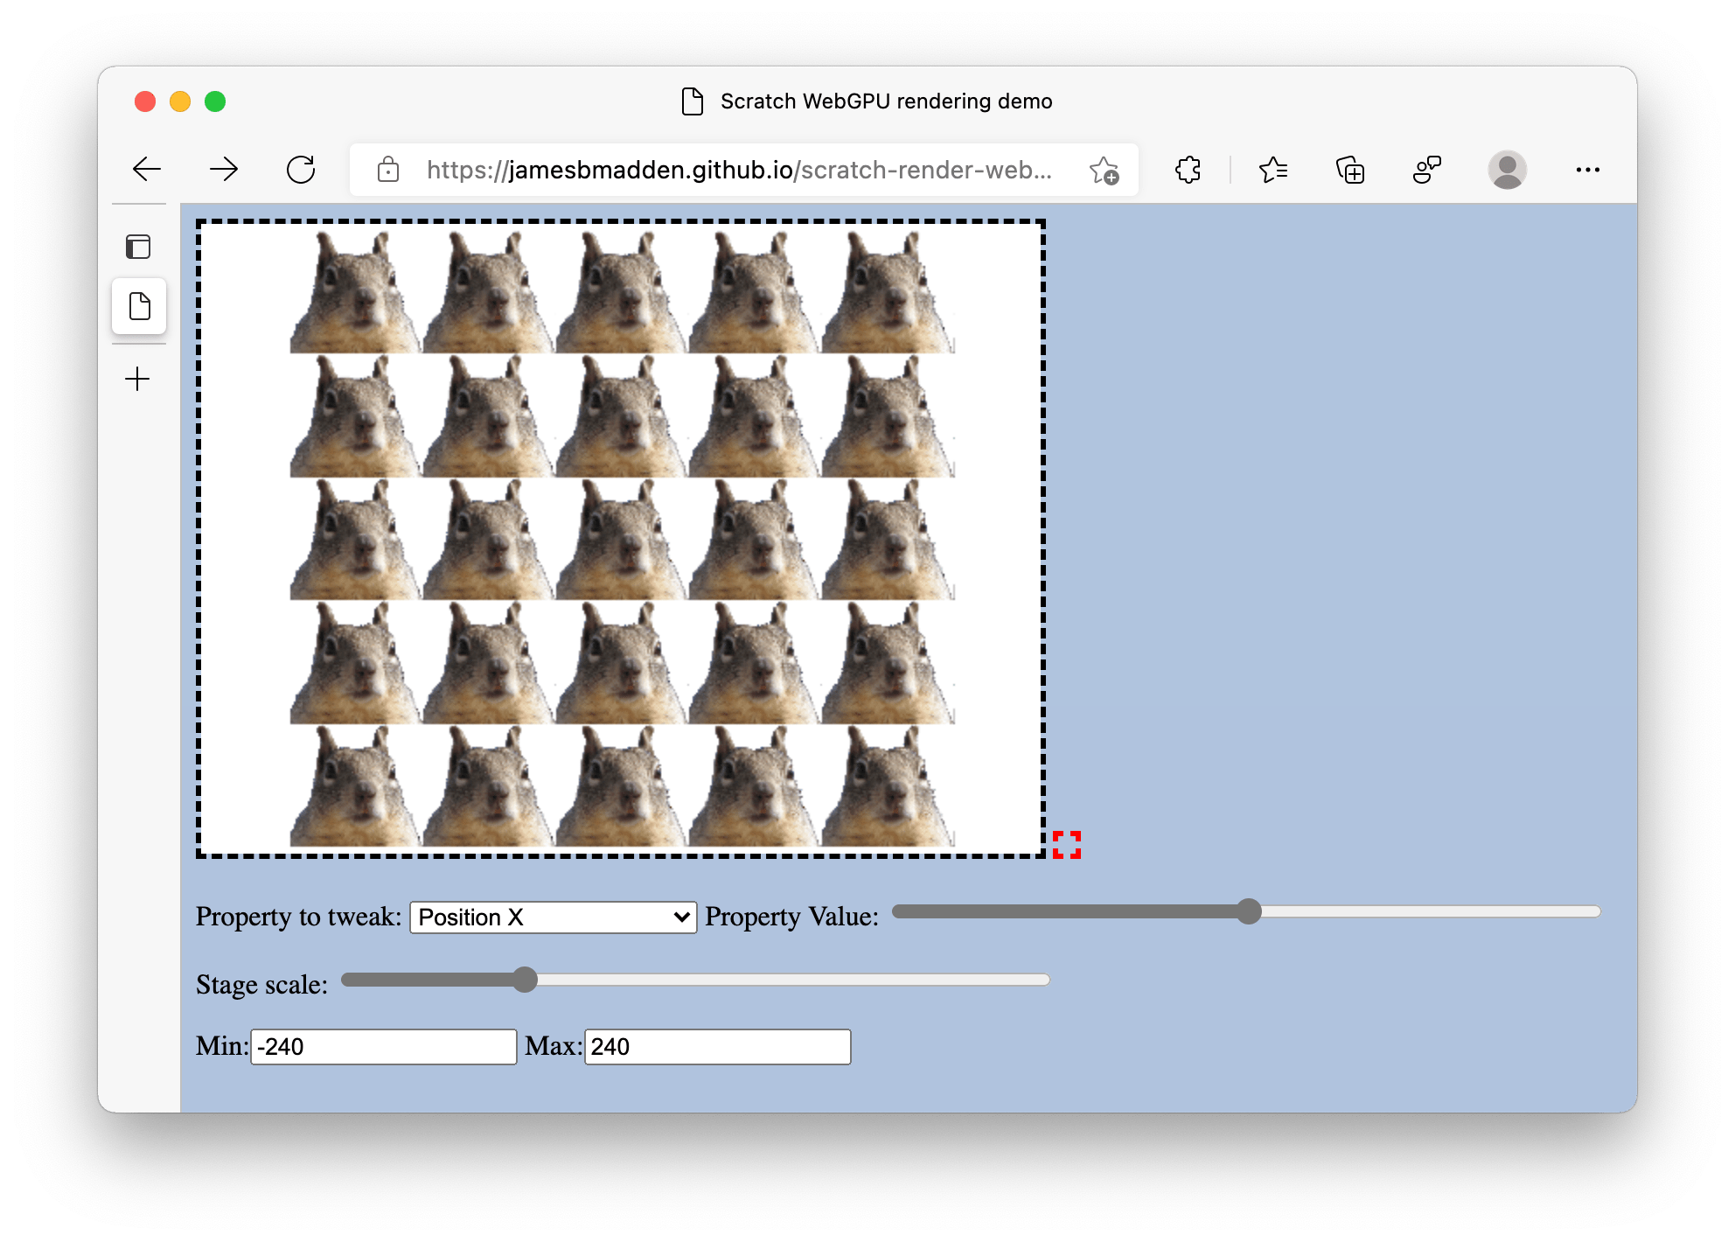Screen dimensions: 1735x1242
Task: Open a new tab with the plus button
Action: pyautogui.click(x=137, y=379)
